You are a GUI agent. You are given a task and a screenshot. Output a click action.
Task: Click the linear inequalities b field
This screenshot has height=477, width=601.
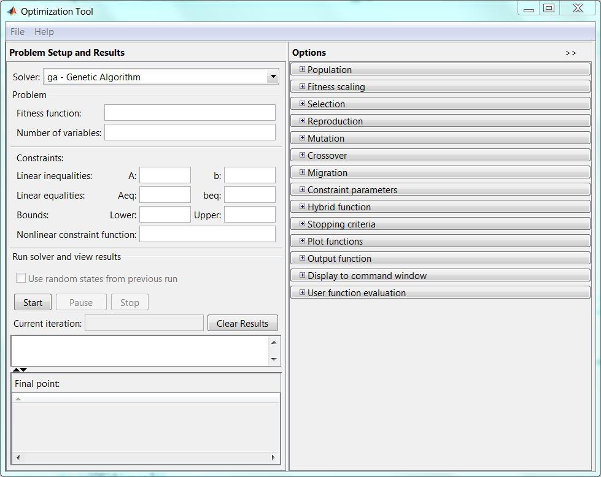click(249, 175)
